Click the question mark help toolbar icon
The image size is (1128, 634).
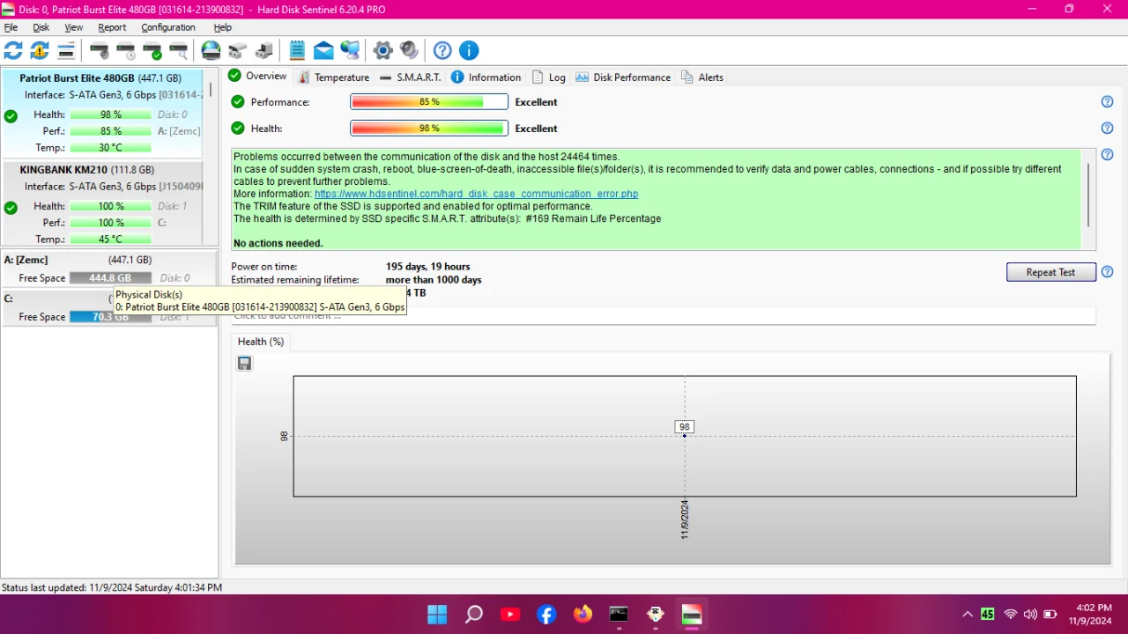(442, 50)
